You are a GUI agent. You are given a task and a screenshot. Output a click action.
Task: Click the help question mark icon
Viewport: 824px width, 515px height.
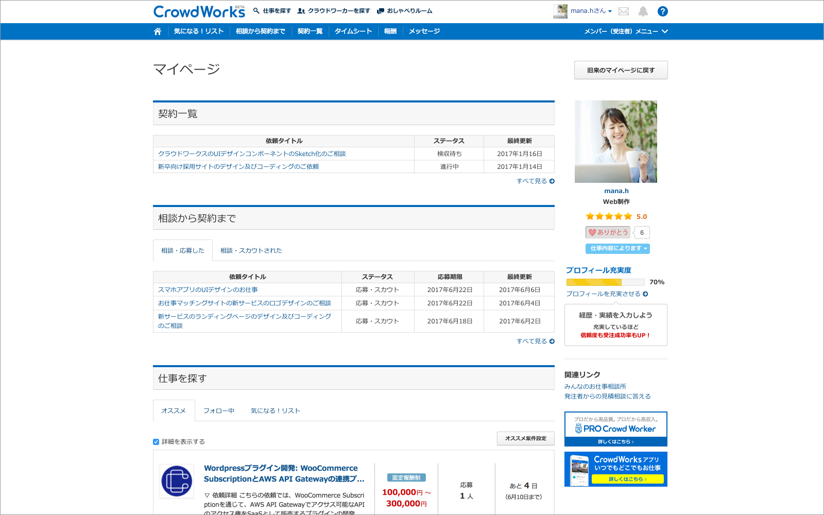point(663,11)
